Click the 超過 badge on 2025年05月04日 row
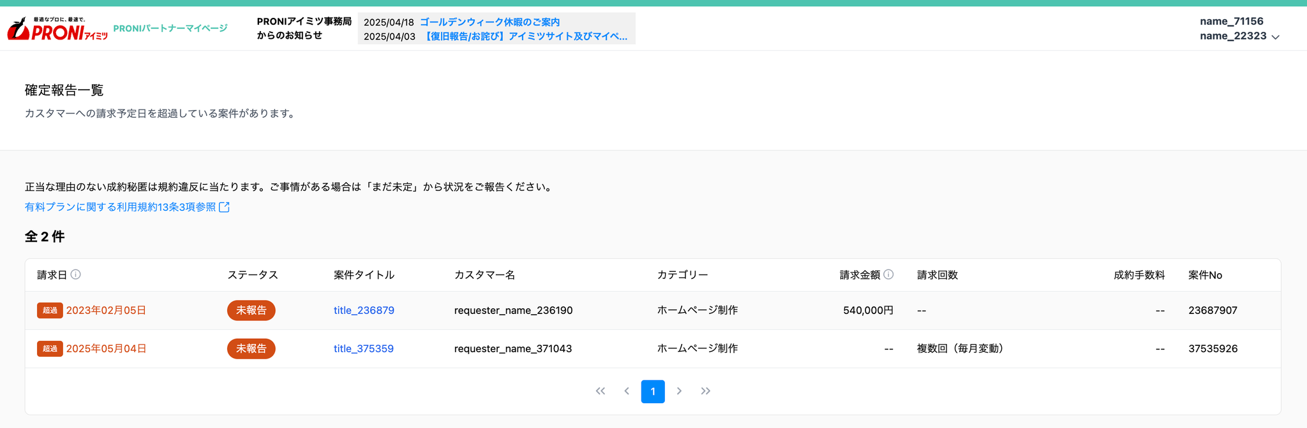This screenshot has width=1307, height=428. (50, 348)
